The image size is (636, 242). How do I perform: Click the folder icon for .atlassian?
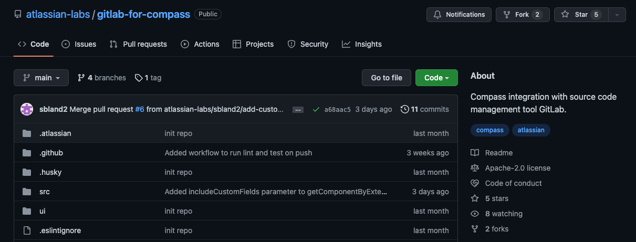coord(27,133)
